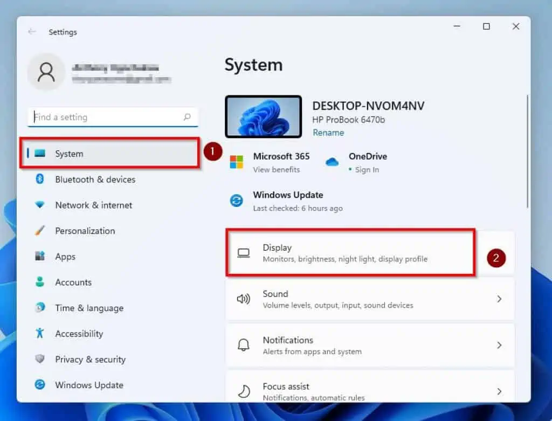Click the vertical scrollbar in System pane
Image resolution: width=552 pixels, height=421 pixels.
(527, 151)
